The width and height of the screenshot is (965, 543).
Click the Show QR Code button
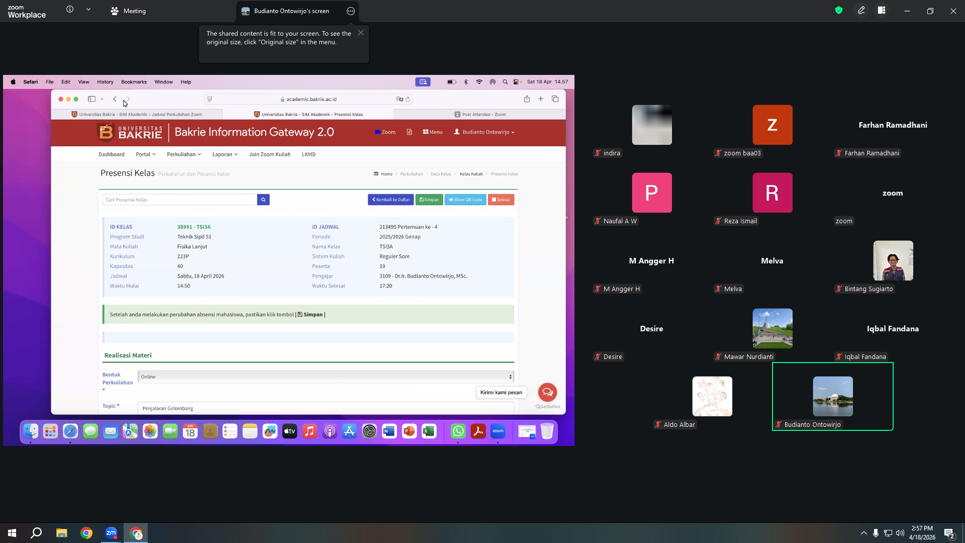pyautogui.click(x=465, y=200)
